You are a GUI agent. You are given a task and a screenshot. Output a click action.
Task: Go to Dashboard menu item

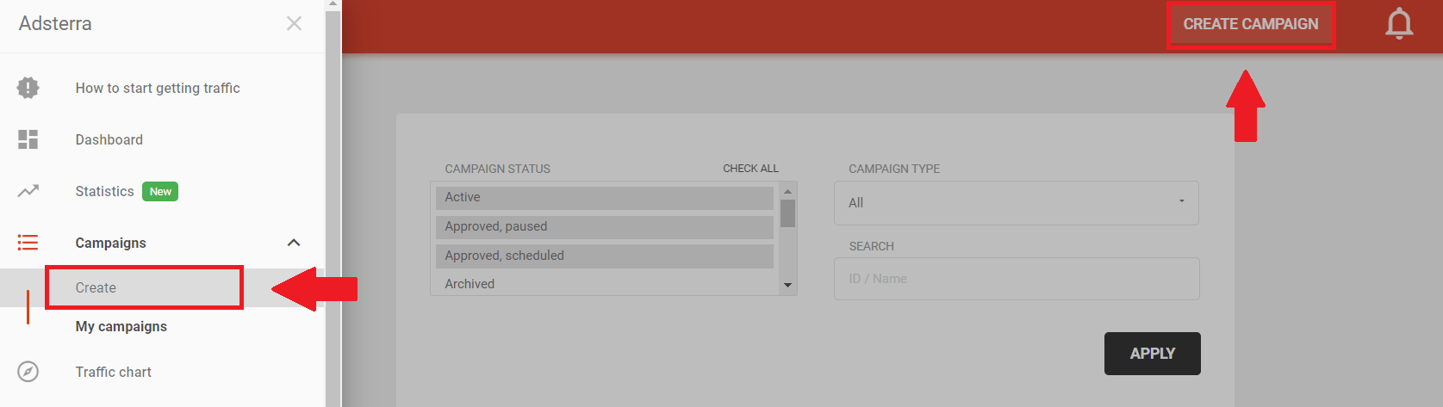tap(109, 139)
